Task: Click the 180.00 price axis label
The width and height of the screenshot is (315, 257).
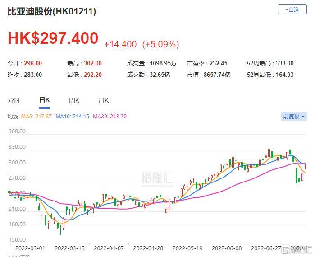Action: click(x=17, y=224)
